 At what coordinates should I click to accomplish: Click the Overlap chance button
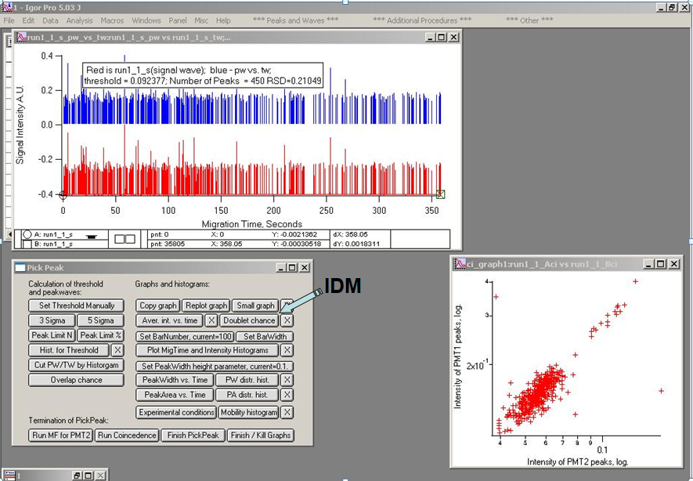pyautogui.click(x=77, y=380)
